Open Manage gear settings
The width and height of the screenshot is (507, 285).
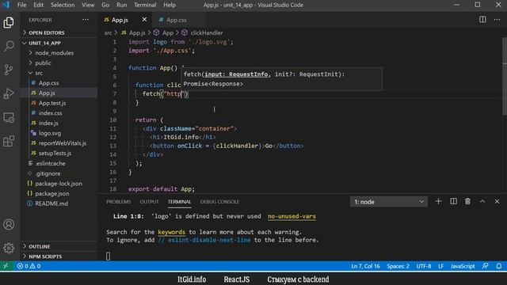point(9,248)
